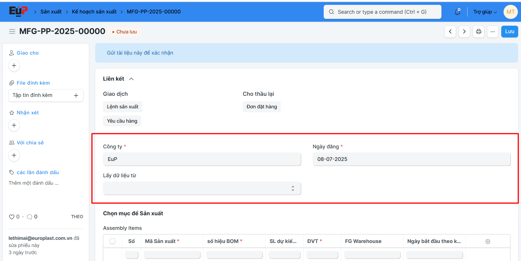Go to next document arrow
Viewport: 521px width, 261px height.
coord(464,31)
